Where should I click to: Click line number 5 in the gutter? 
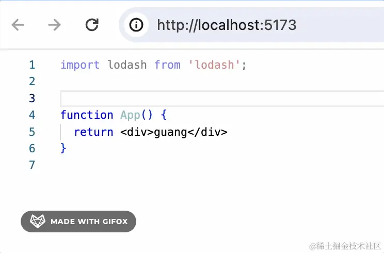(32, 132)
